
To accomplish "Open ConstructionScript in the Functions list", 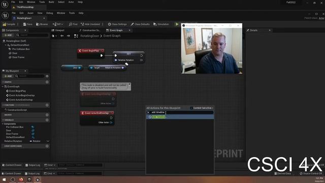I will pyautogui.click(x=17, y=110).
